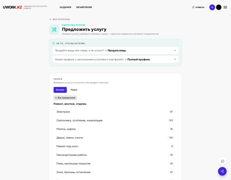
Task: Expand the Алматы city dropdown
Action: 199,7
